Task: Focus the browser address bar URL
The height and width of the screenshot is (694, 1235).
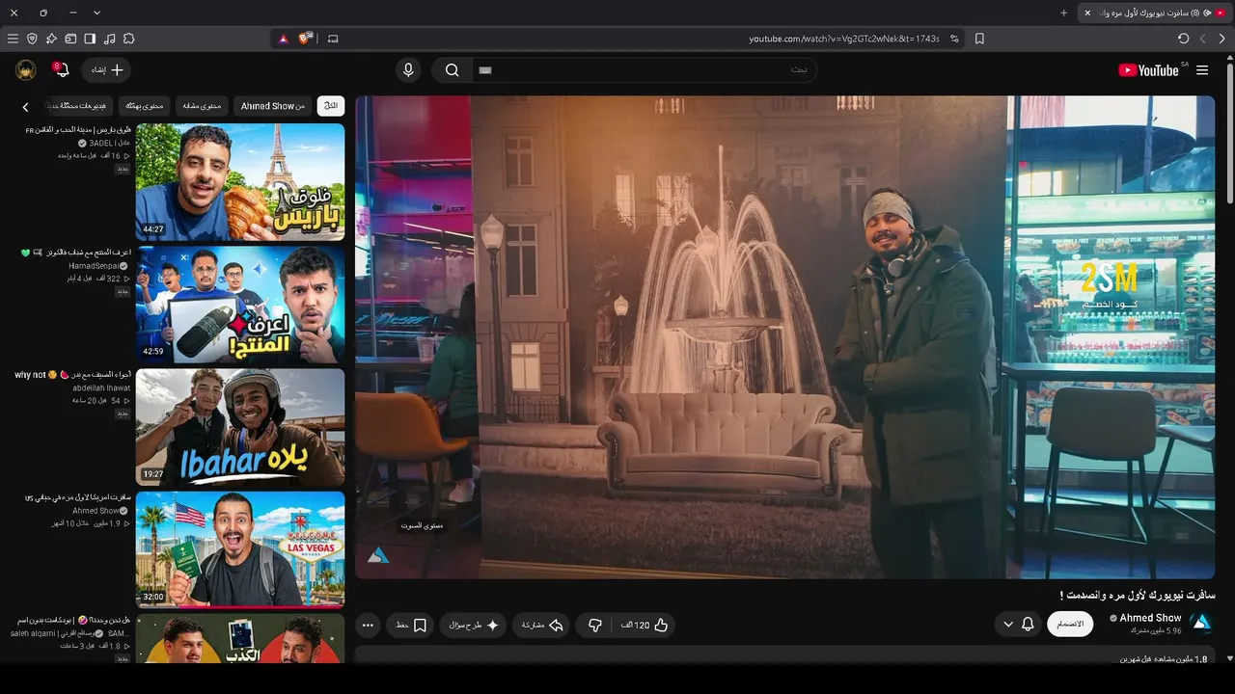Action: click(844, 39)
